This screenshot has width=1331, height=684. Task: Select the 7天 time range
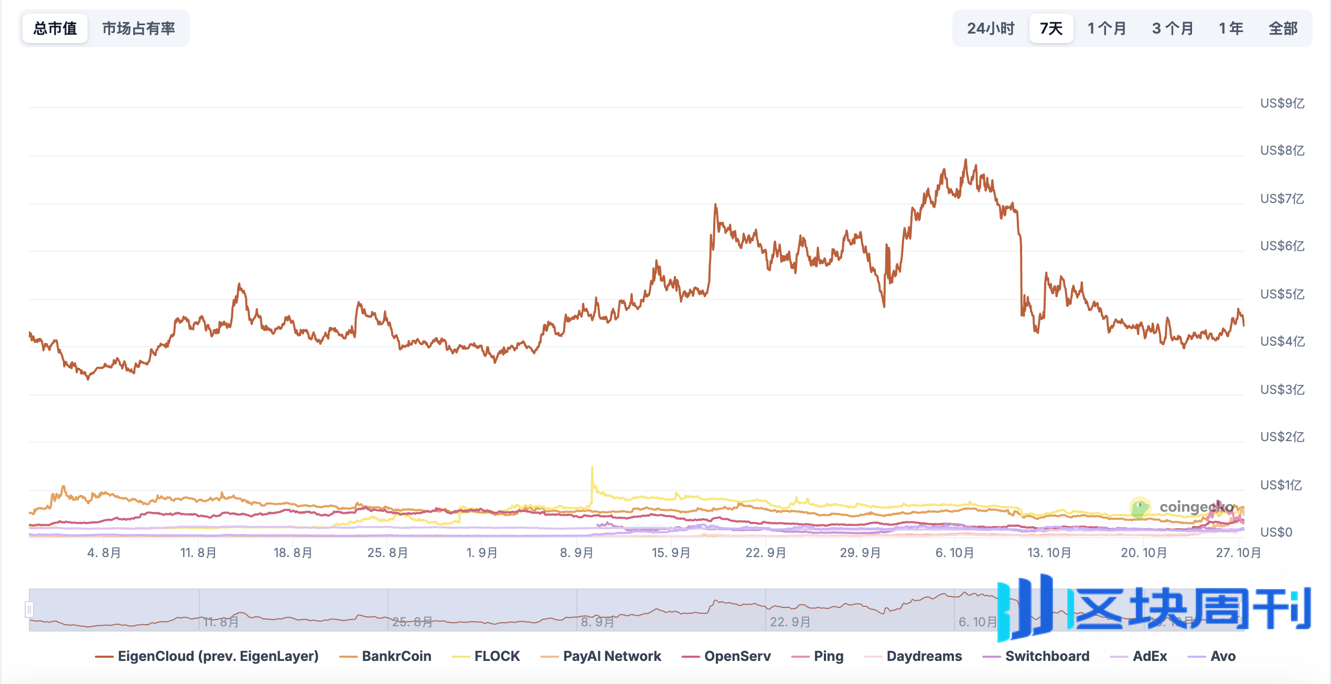click(1051, 28)
